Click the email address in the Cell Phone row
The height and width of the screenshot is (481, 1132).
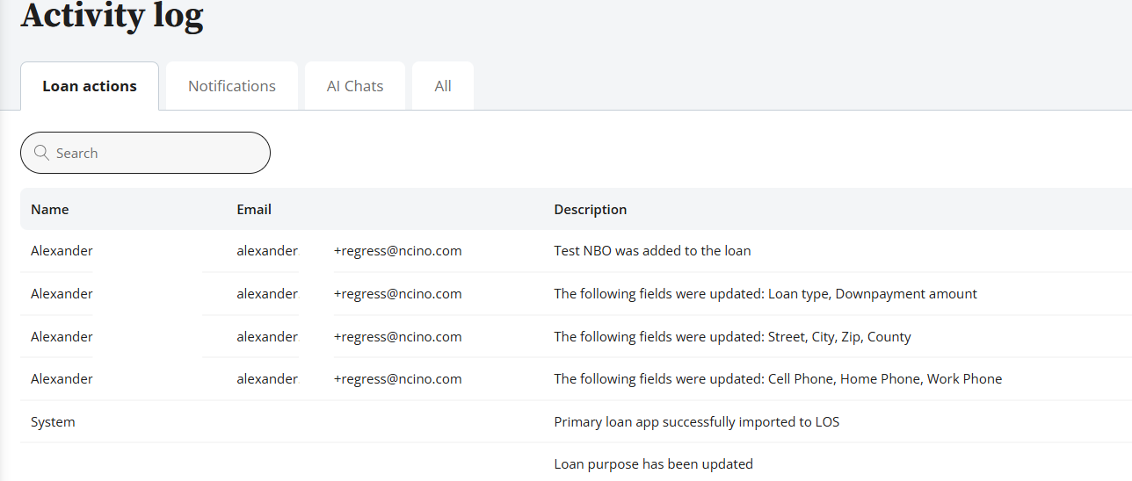[349, 379]
